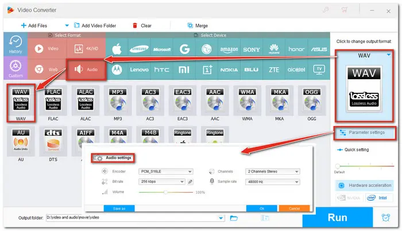The image size is (402, 231).
Task: Choose the MP3 format icon
Action: pos(118,101)
